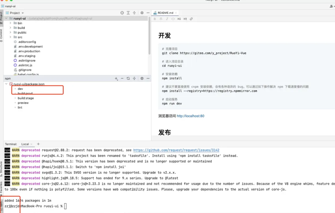Open a new terminal session tab

38,144
